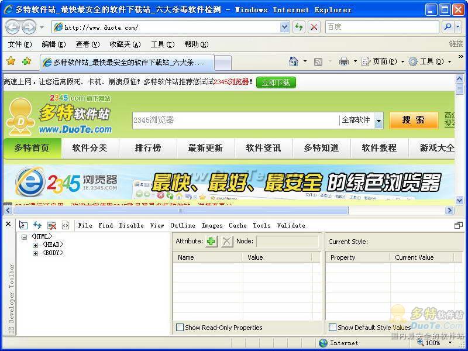This screenshot has height=351, width=468.
Task: Click the 2345浏览器 search input field
Action: [x=234, y=120]
